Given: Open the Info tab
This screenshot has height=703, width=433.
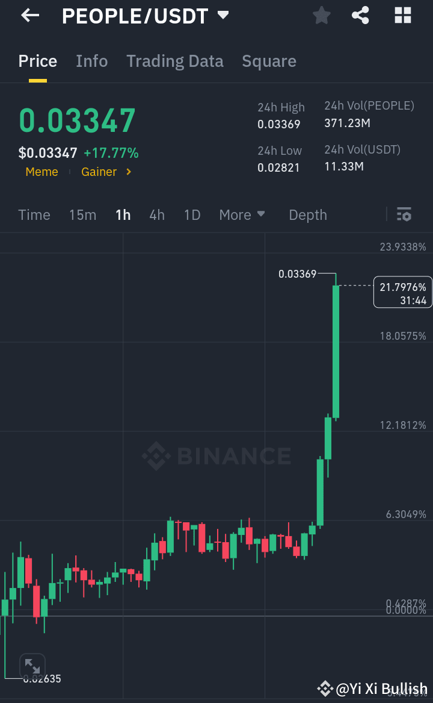Looking at the screenshot, I should coord(91,61).
